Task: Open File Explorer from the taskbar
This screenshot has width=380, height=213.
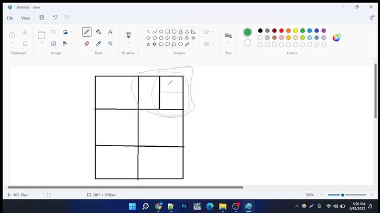Action: [223, 206]
